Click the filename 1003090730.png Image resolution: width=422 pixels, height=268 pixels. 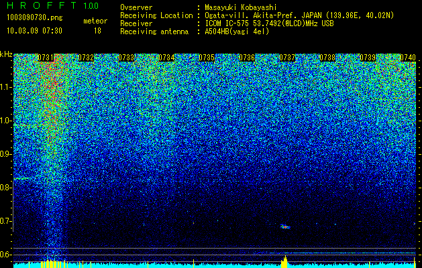35,17
